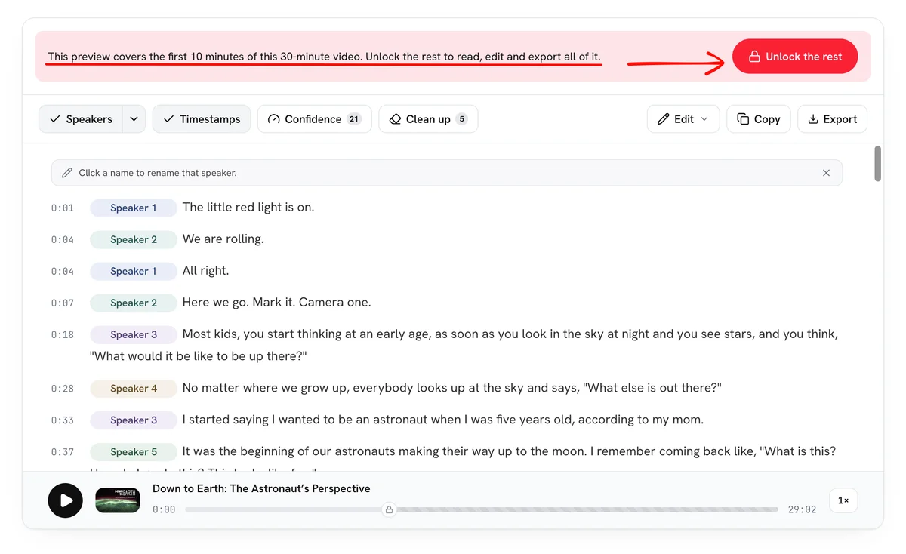Screen dimensions: 906x554
Task: Select the transcript text "We are rolling."
Action: click(223, 239)
